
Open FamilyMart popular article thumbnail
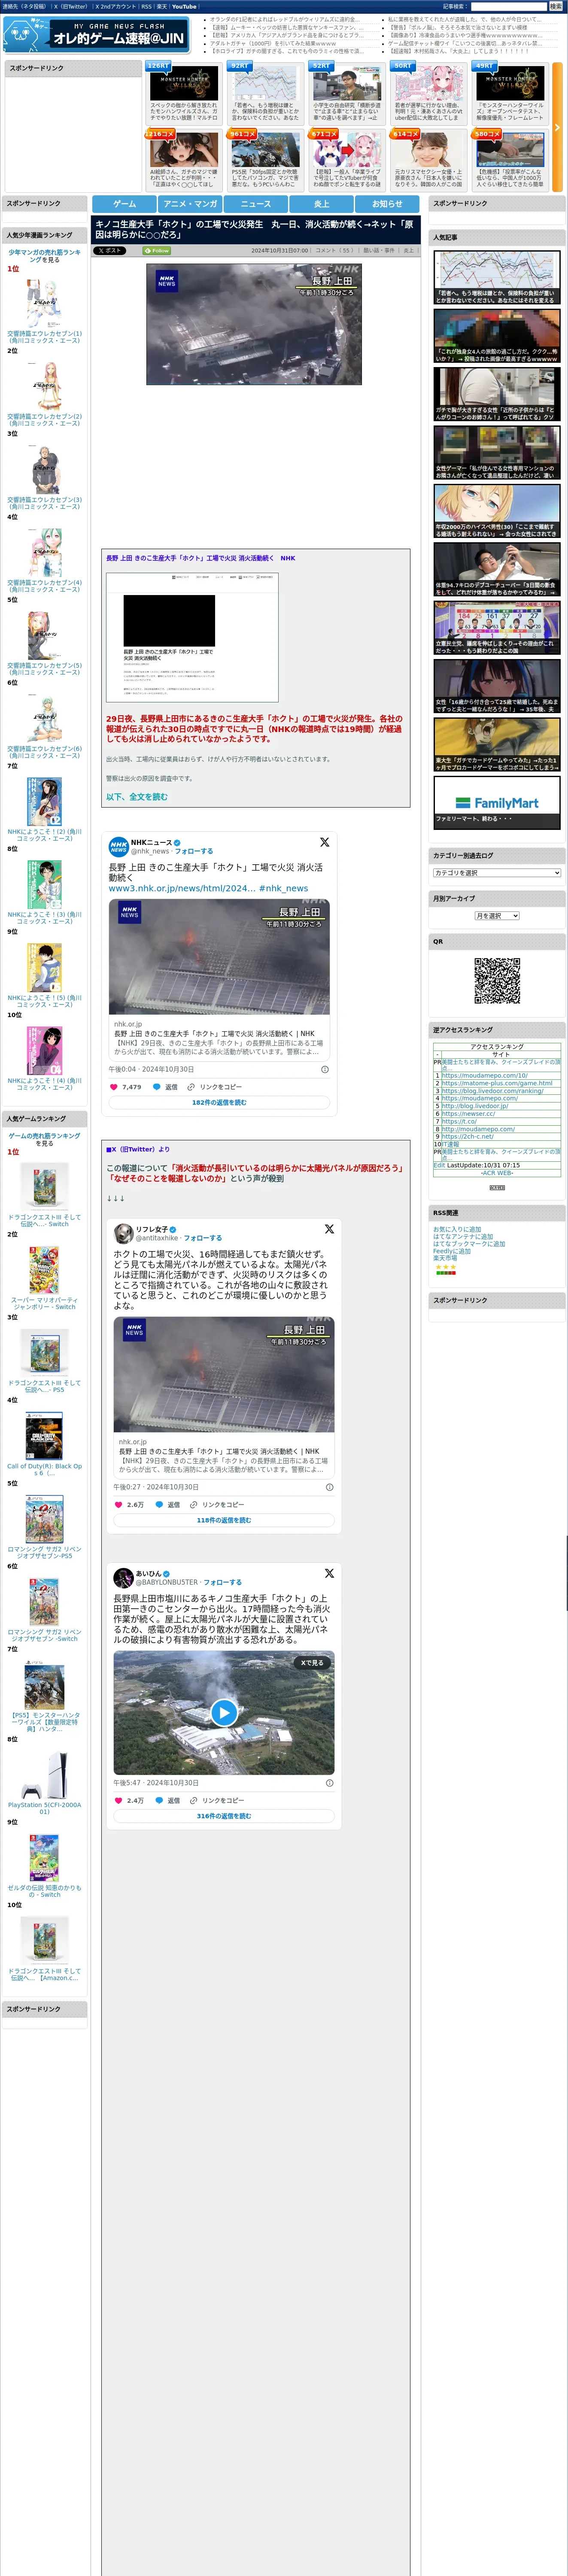[497, 803]
